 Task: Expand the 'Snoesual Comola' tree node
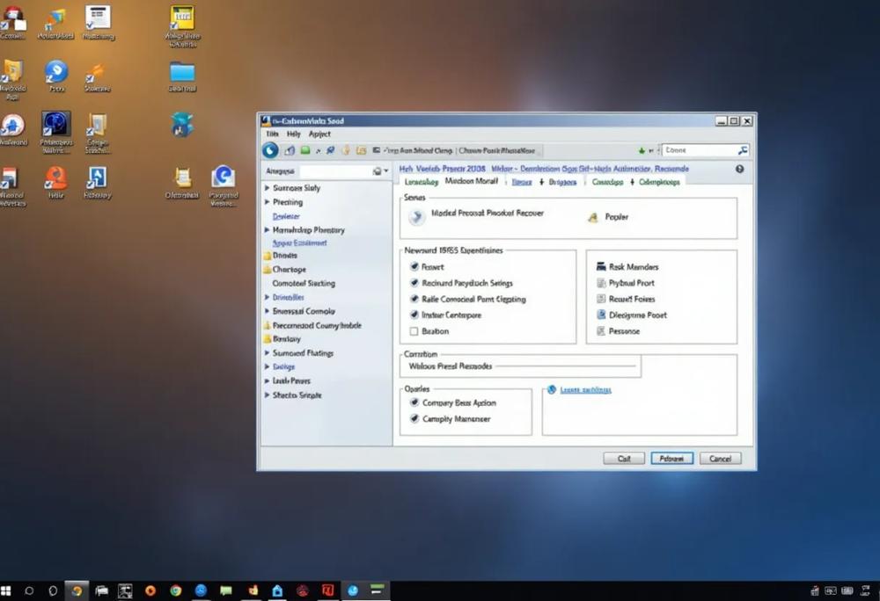point(268,311)
